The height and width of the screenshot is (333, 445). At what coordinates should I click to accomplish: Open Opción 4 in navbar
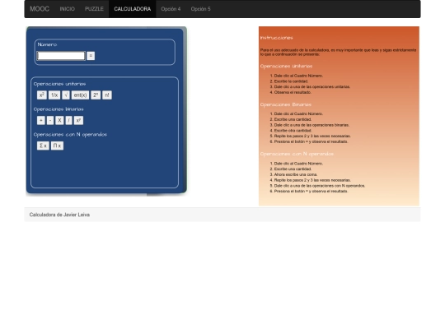click(171, 9)
